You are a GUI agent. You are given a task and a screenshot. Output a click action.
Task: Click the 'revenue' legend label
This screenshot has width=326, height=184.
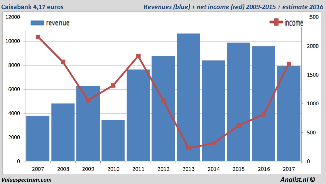click(x=58, y=23)
